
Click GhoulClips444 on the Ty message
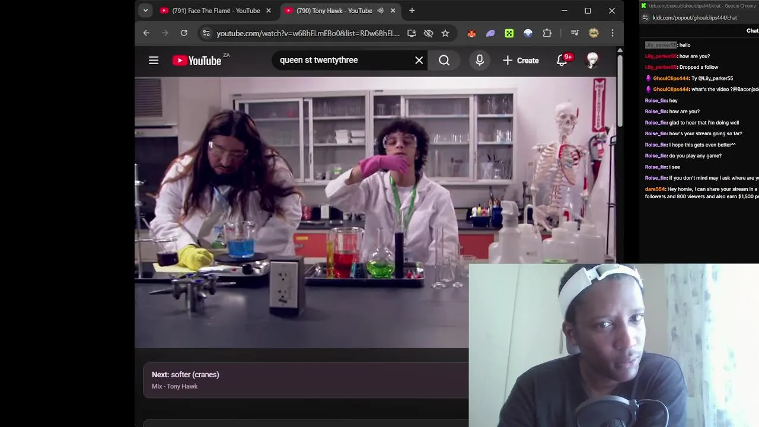pyautogui.click(x=671, y=78)
